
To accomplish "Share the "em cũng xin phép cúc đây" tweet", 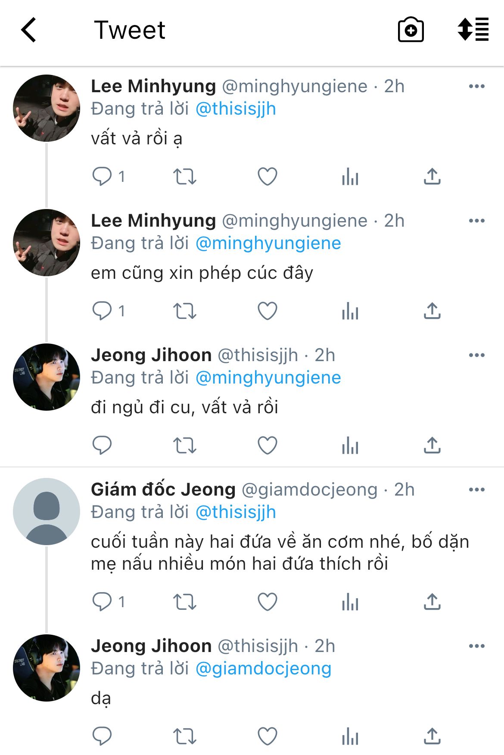I will click(x=432, y=311).
